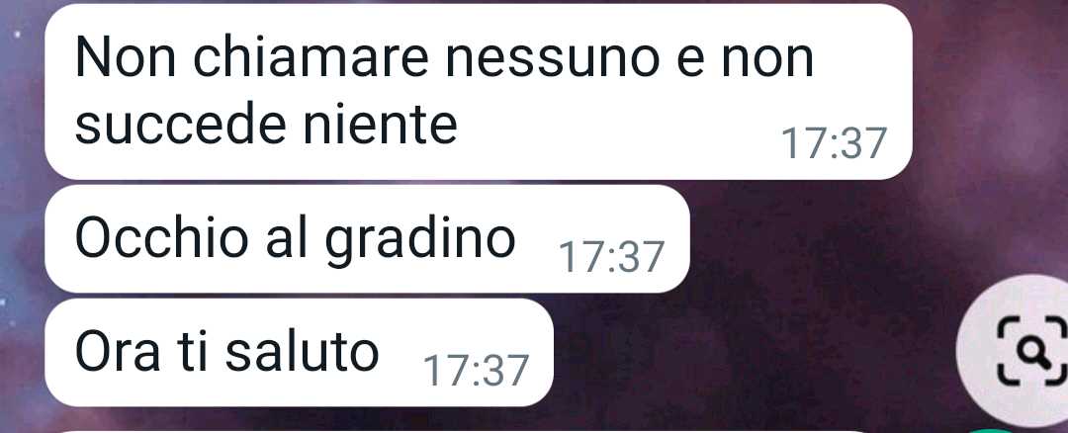This screenshot has height=433, width=1068.
Task: Click the 17:37 timestamp beside "Occhio al gradino"
Action: pyautogui.click(x=611, y=257)
